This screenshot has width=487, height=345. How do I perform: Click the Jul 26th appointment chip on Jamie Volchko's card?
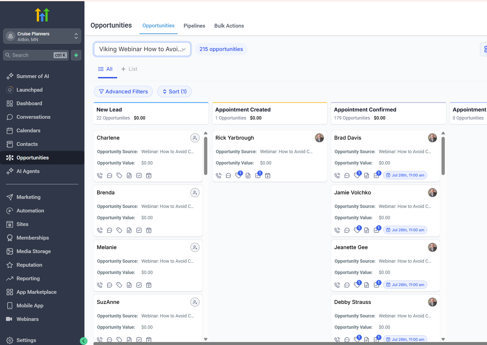pyautogui.click(x=405, y=230)
